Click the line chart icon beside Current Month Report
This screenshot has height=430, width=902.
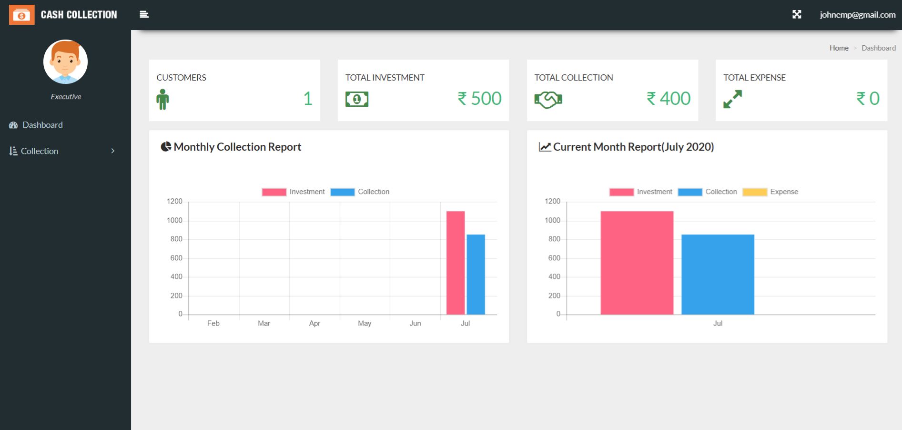pyautogui.click(x=545, y=147)
